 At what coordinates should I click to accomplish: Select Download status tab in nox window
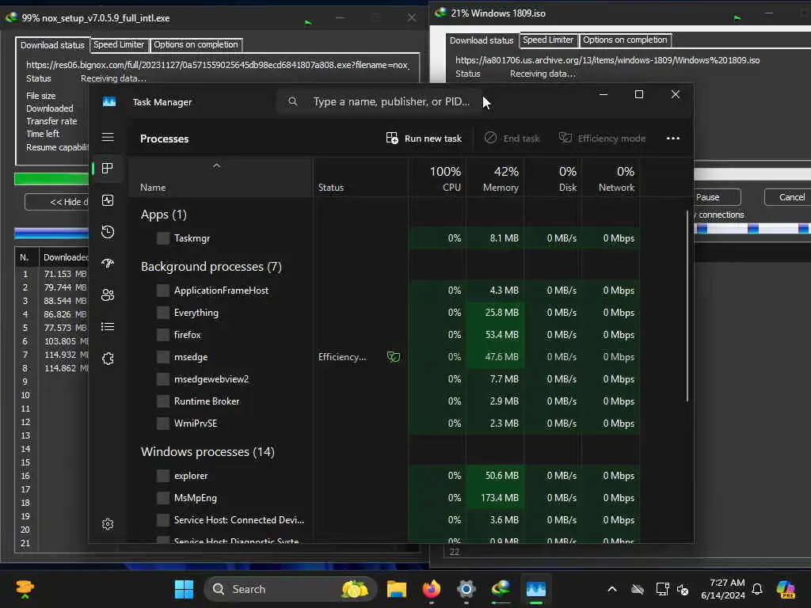[52, 45]
